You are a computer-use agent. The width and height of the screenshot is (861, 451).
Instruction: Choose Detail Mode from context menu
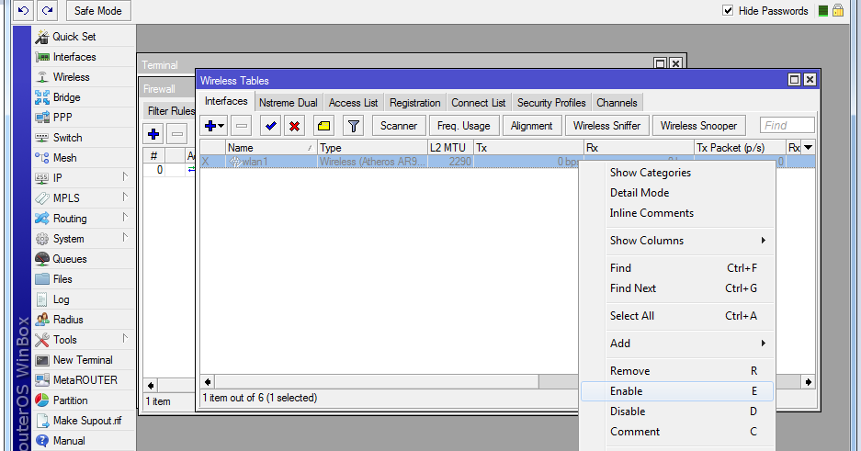[x=677, y=193]
